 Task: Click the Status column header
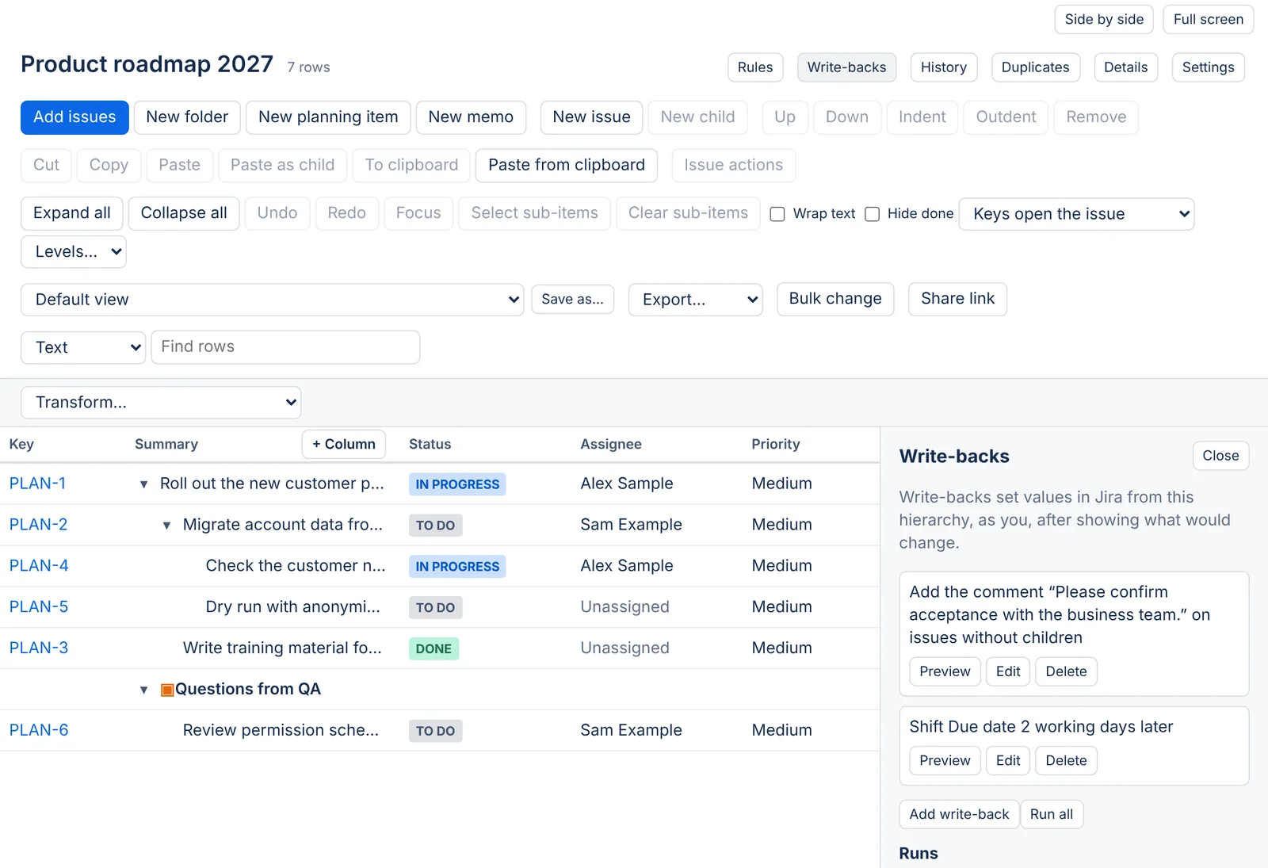(430, 445)
